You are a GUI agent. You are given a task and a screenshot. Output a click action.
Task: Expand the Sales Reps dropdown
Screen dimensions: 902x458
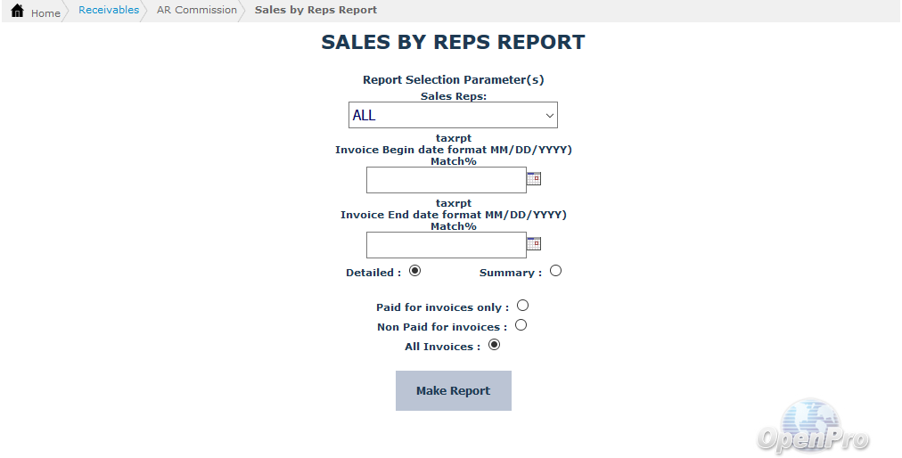(x=453, y=115)
